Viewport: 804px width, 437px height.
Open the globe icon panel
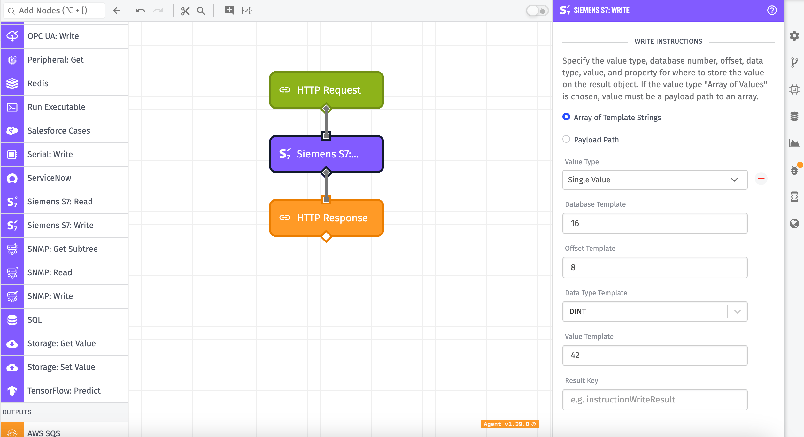click(x=794, y=224)
